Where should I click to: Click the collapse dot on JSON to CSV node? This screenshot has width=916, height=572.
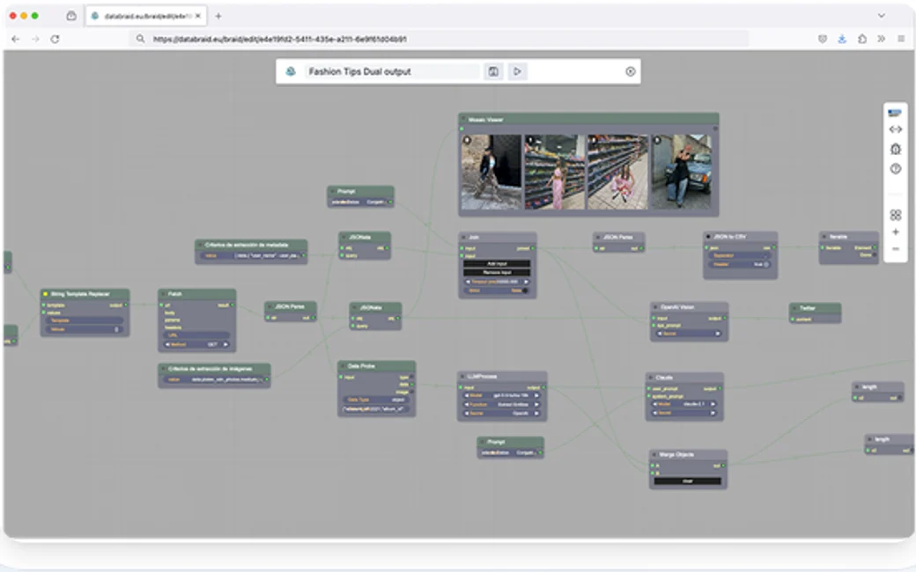pyautogui.click(x=709, y=237)
